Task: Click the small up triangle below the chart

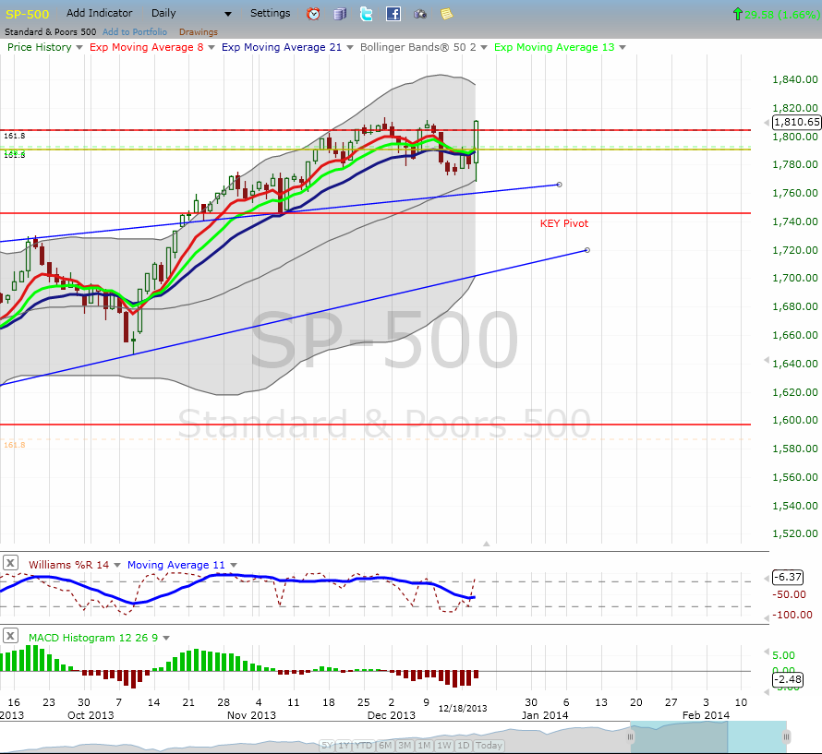Action: pos(487,544)
